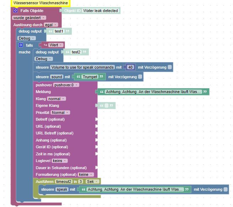This screenshot has width=233, height=207.
Task: Click the 'mache' label of falls block
Action: pos(25,52)
